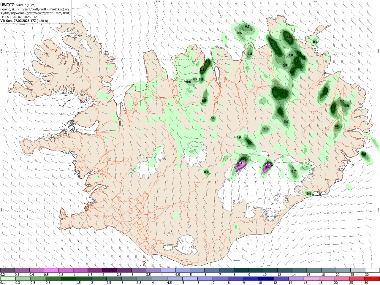Click the UWC/IG title text
The width and height of the screenshot is (380, 285).
[7, 5]
